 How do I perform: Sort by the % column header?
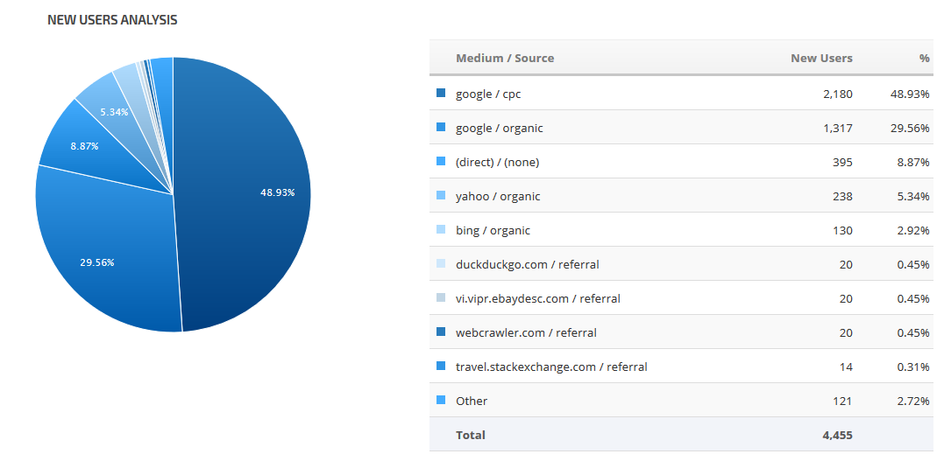click(x=924, y=59)
